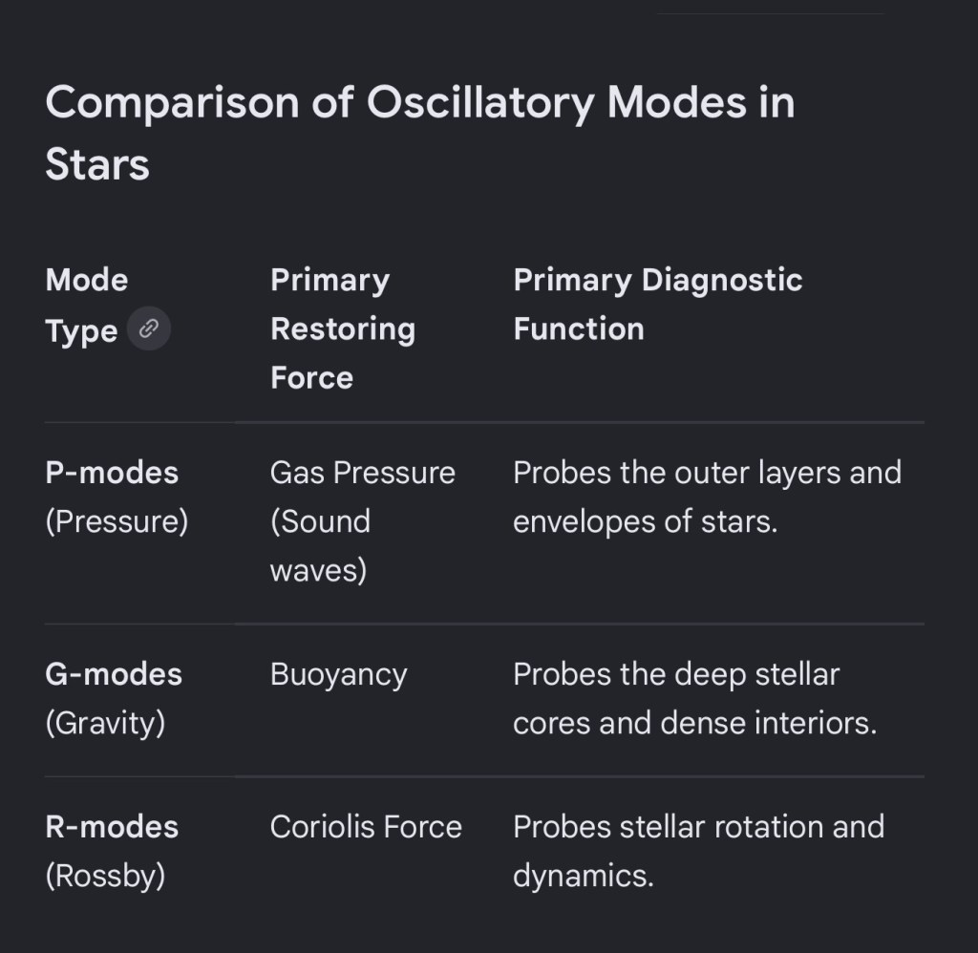The width and height of the screenshot is (978, 953).
Task: Click the bold G-modes label
Action: tap(114, 674)
